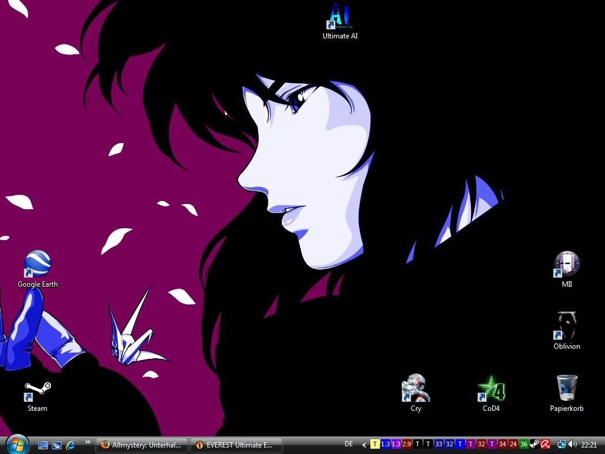Open the volume speaker tray icon

pyautogui.click(x=573, y=445)
